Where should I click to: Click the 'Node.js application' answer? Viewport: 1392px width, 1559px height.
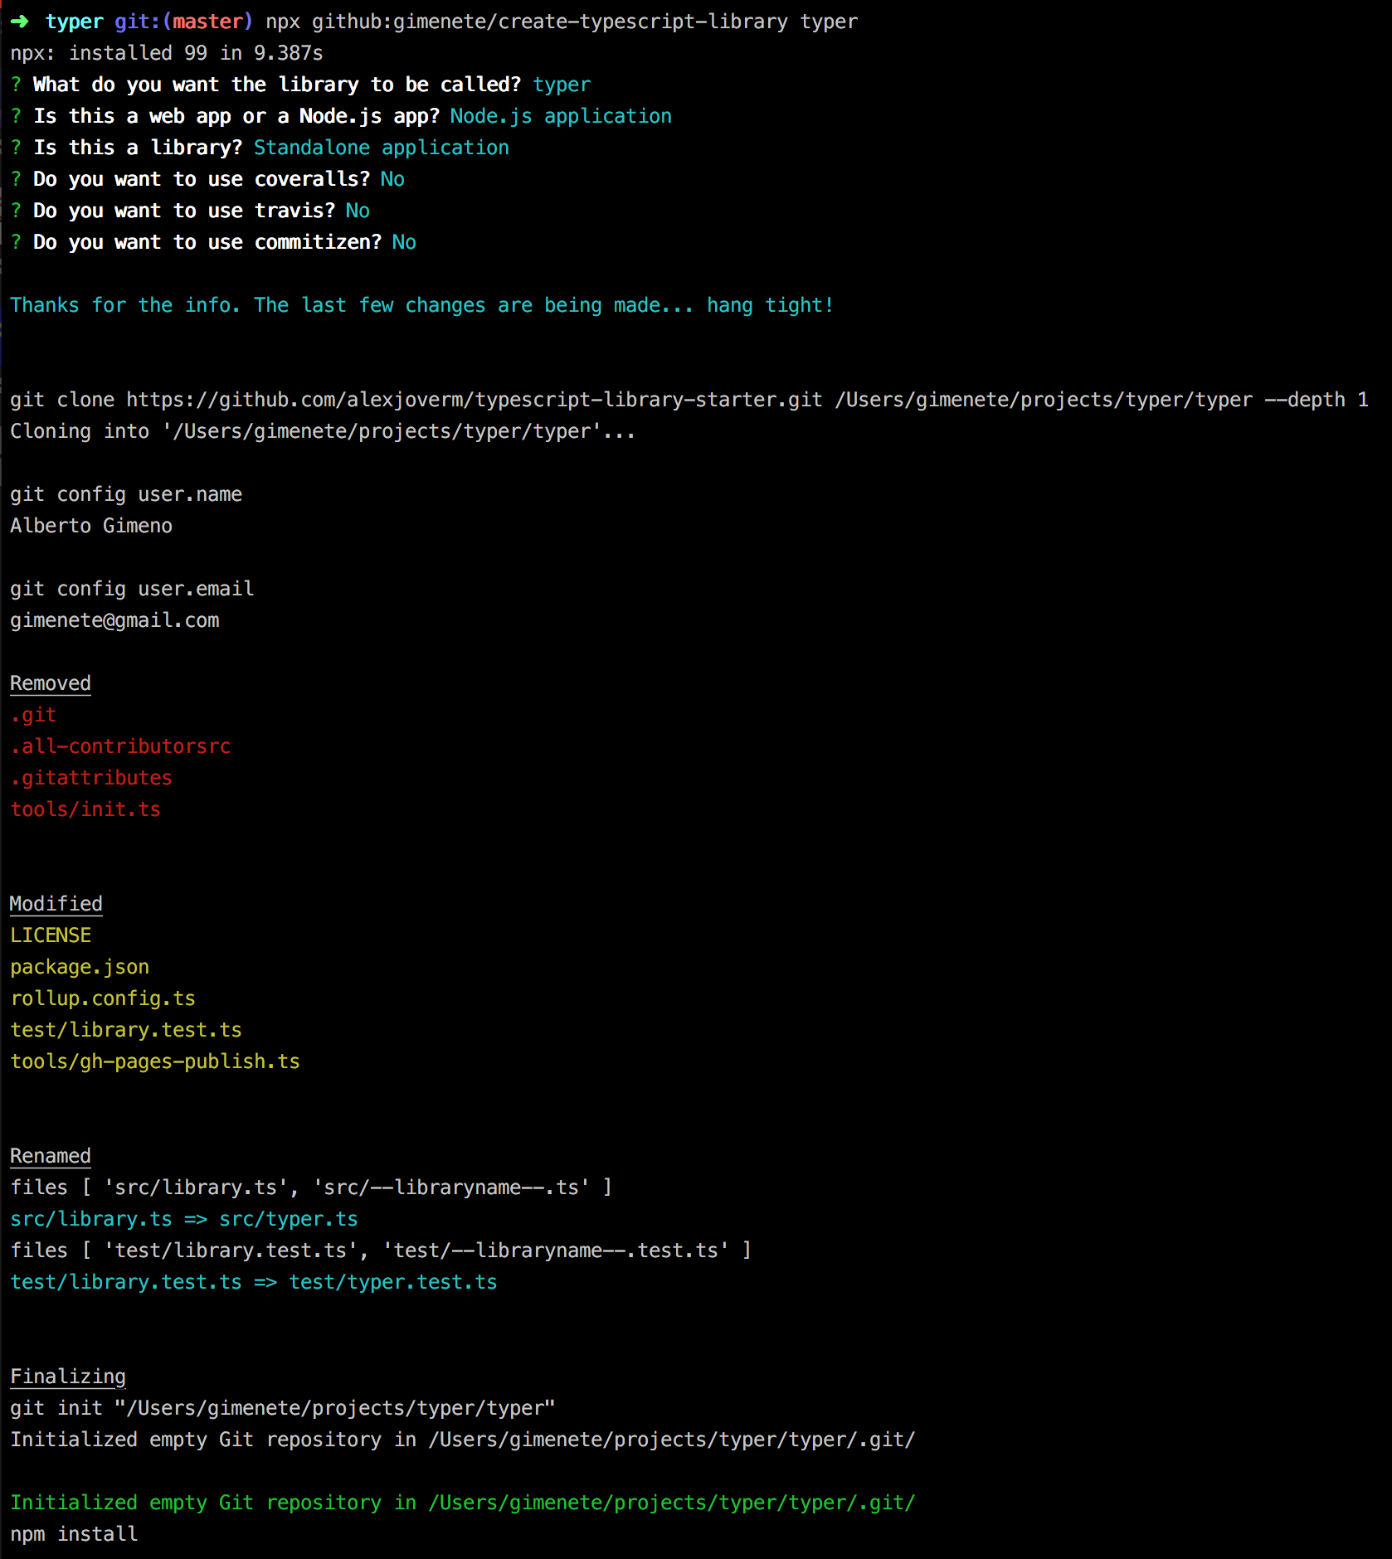[x=561, y=116]
